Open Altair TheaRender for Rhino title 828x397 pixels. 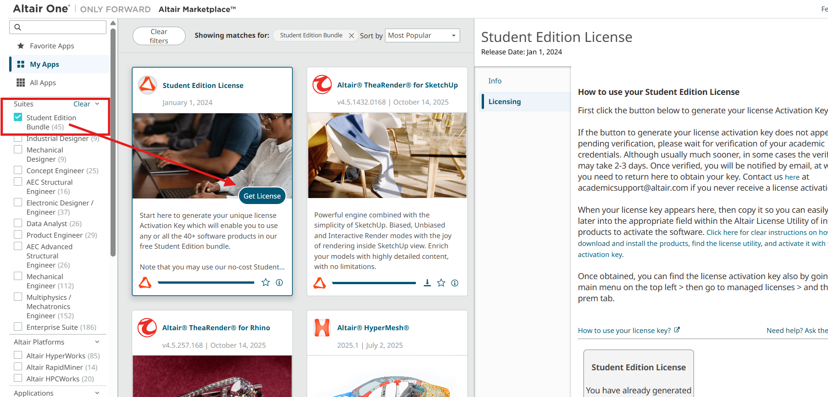216,328
